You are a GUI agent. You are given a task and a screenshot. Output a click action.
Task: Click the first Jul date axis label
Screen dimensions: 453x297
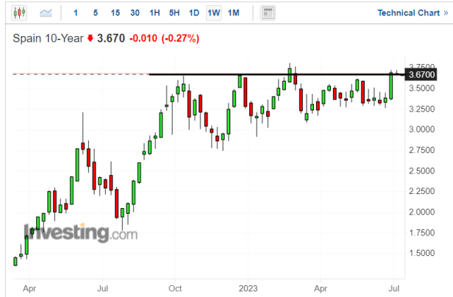click(x=102, y=288)
